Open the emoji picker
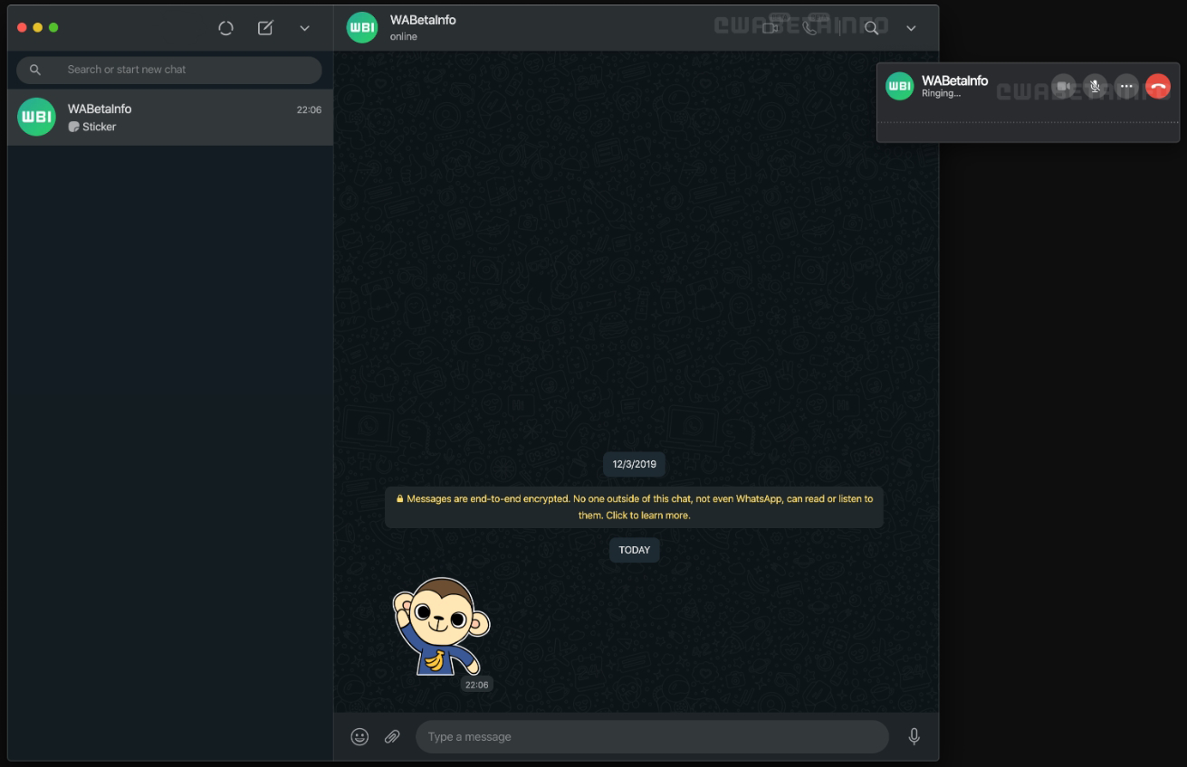Viewport: 1187px width, 767px height. click(359, 736)
